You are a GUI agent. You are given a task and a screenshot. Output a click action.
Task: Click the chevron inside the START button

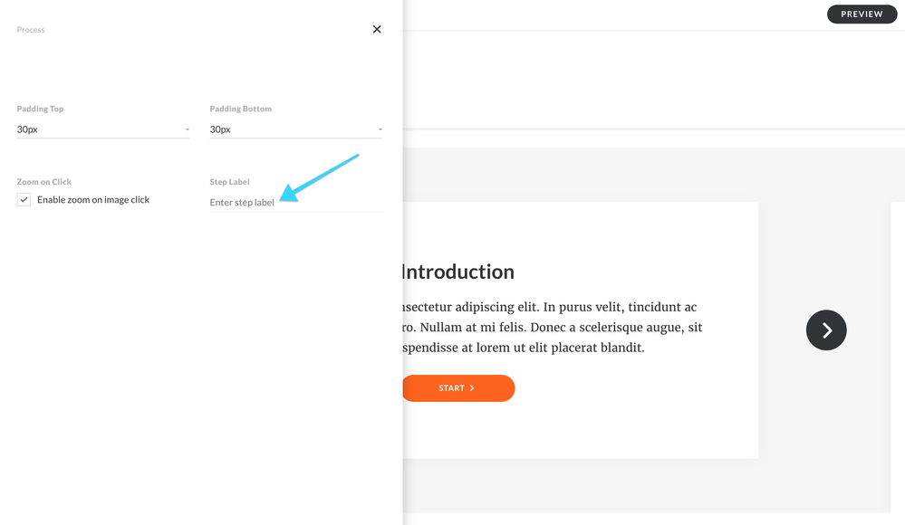tap(472, 388)
